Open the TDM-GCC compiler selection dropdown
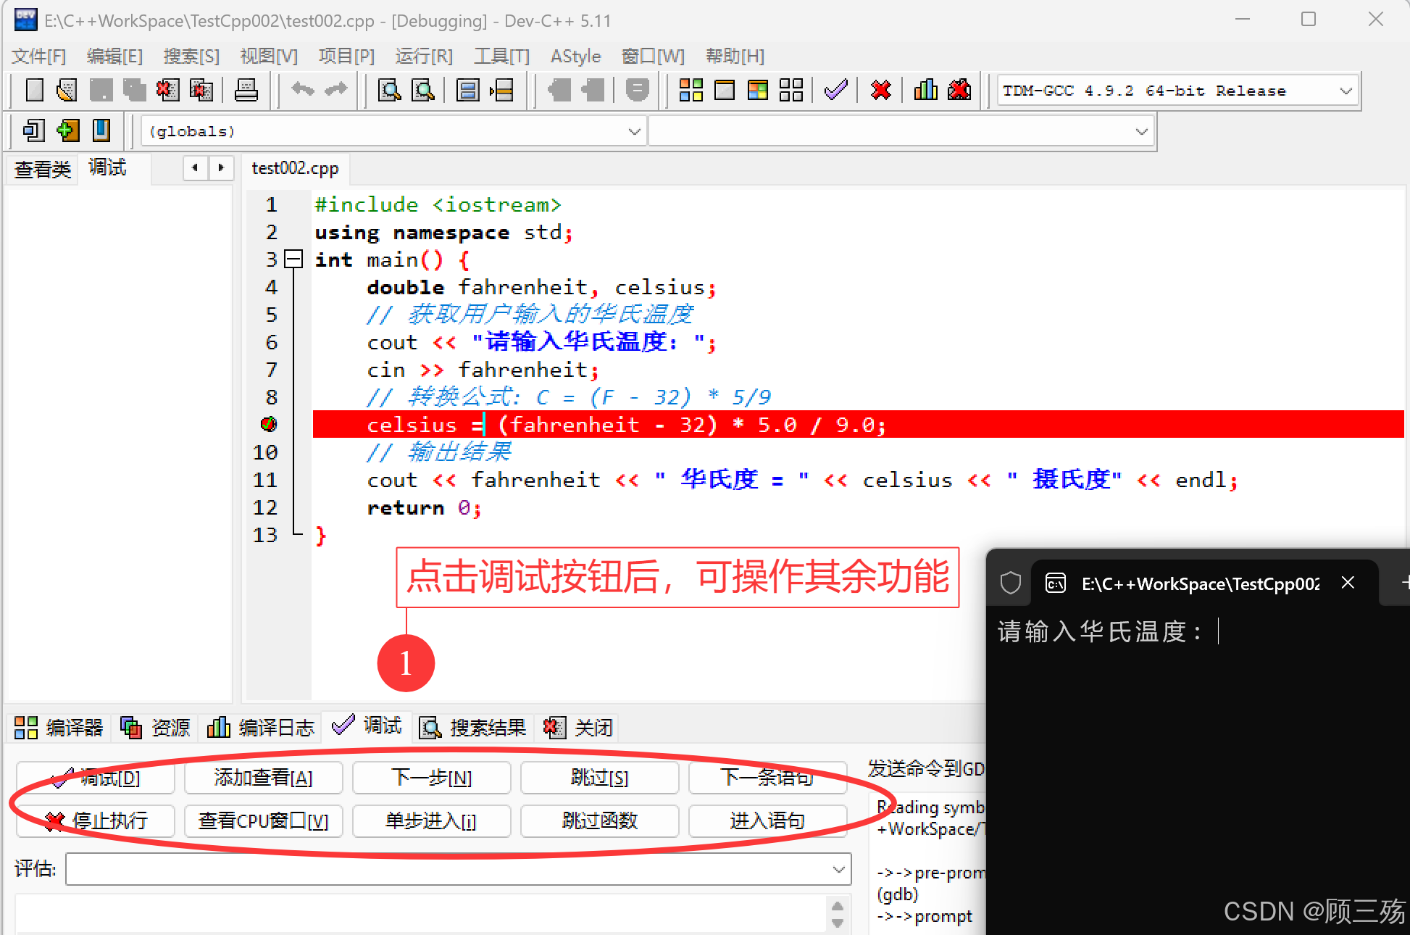 click(x=1346, y=91)
